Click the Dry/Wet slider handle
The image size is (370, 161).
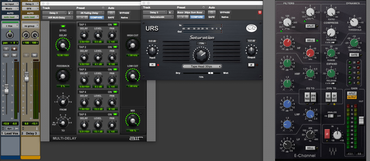[x=211, y=73]
